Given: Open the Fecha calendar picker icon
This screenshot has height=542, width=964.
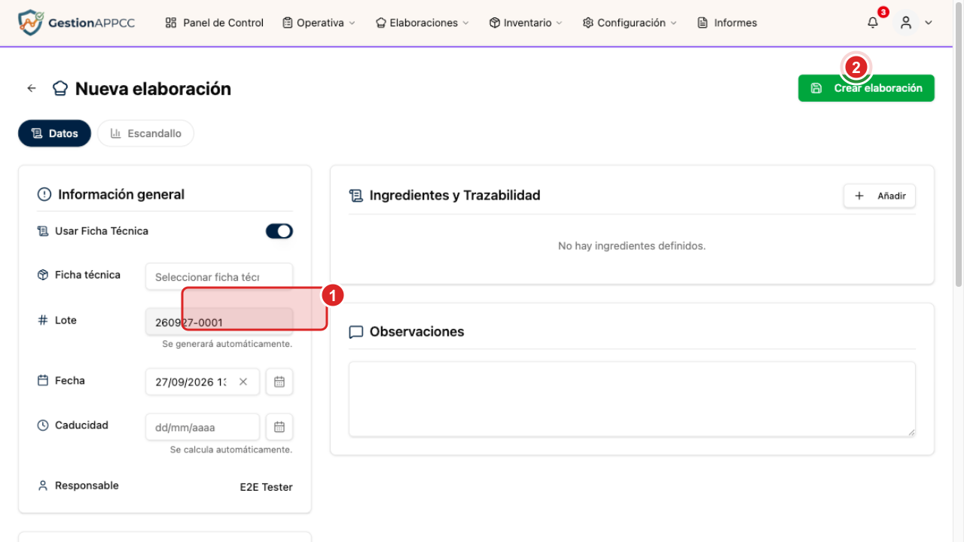Looking at the screenshot, I should click(x=279, y=382).
